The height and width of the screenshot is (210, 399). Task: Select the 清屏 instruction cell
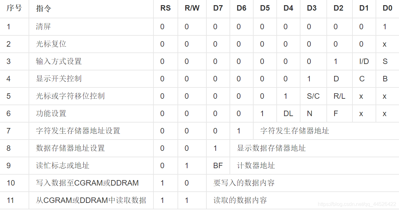click(x=43, y=27)
